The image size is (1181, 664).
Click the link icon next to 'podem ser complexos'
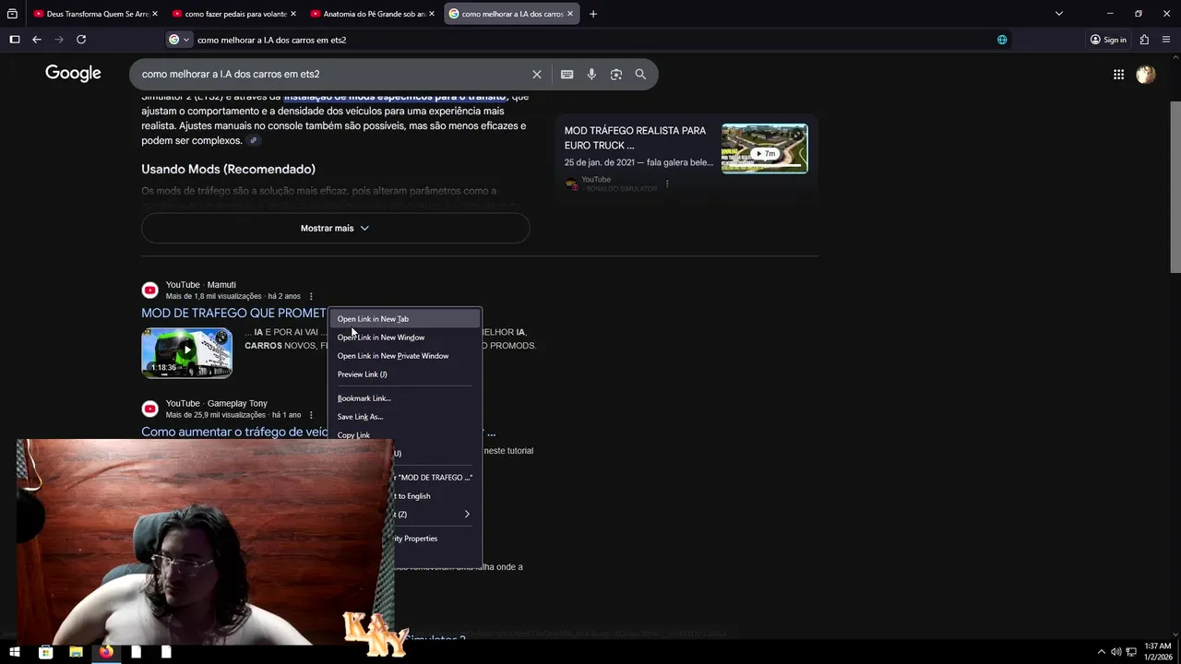coord(254,141)
